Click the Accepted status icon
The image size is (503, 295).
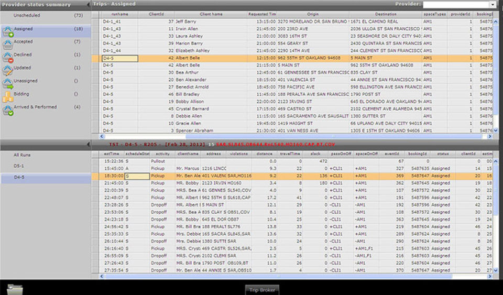(x=8, y=45)
